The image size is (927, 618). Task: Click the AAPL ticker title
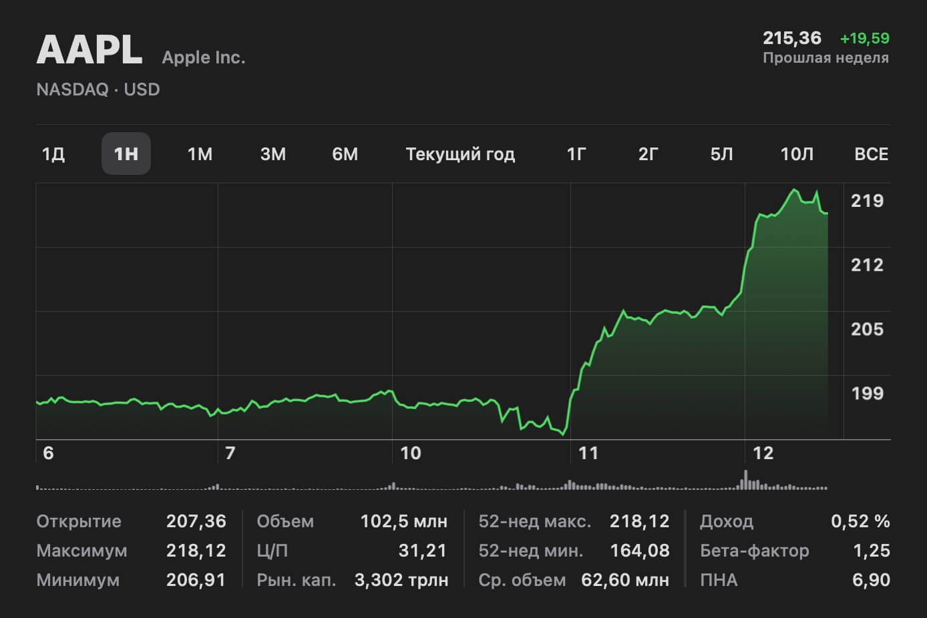pos(89,49)
